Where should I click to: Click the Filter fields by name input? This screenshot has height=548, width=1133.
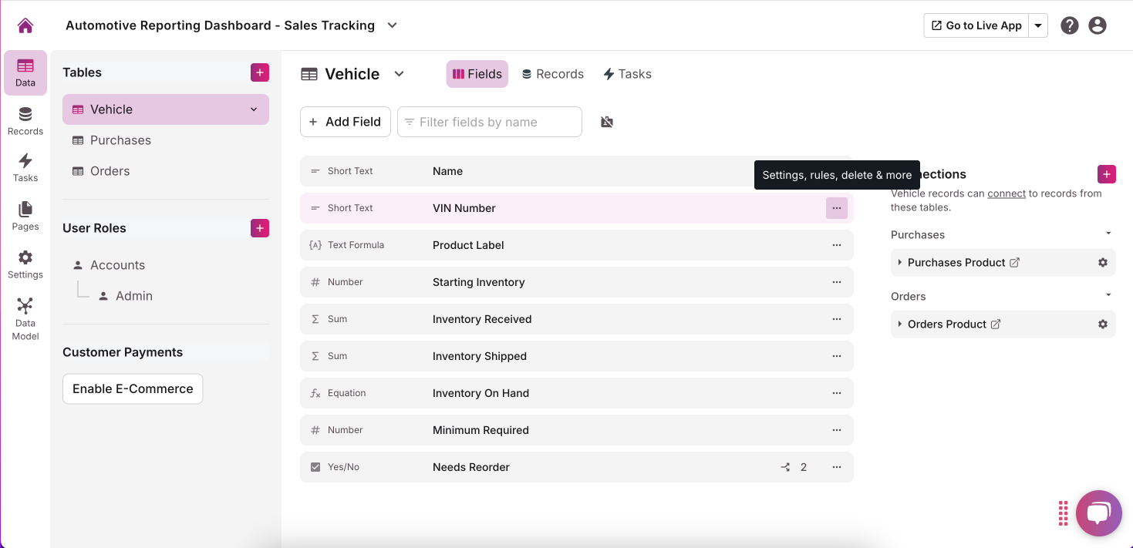point(490,122)
